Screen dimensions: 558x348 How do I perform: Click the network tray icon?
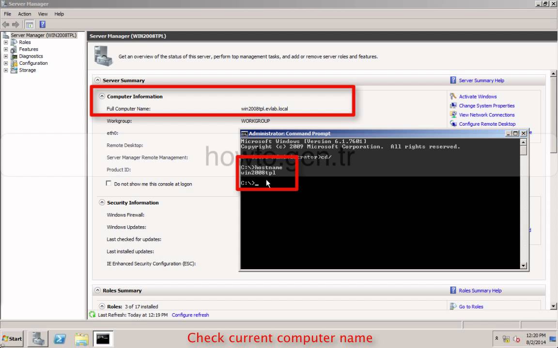[506, 339]
